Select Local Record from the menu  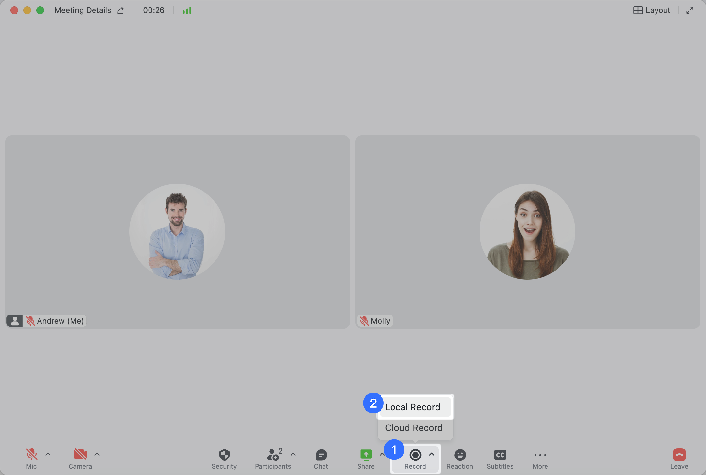point(413,407)
